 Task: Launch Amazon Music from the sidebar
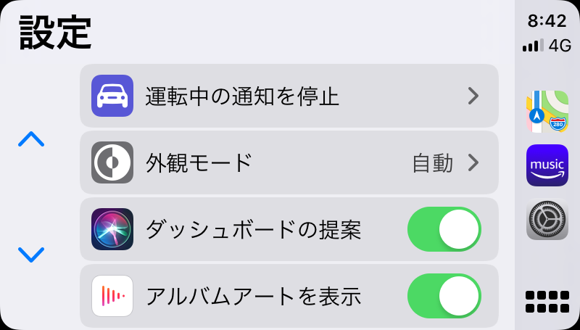[547, 165]
